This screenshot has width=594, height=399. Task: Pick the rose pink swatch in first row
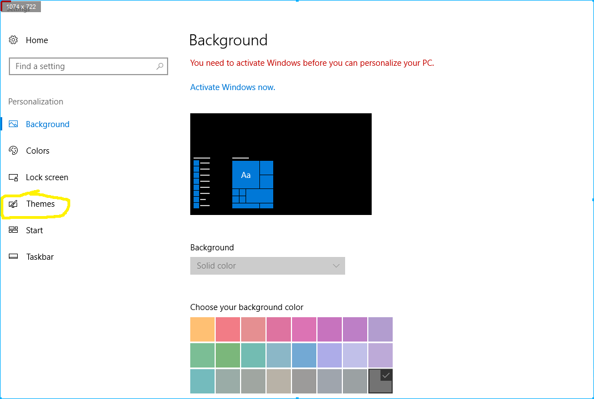[x=278, y=329]
